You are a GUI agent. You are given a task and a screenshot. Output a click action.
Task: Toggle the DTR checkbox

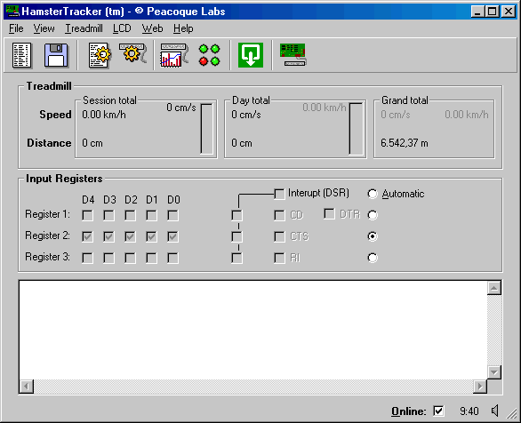point(329,214)
